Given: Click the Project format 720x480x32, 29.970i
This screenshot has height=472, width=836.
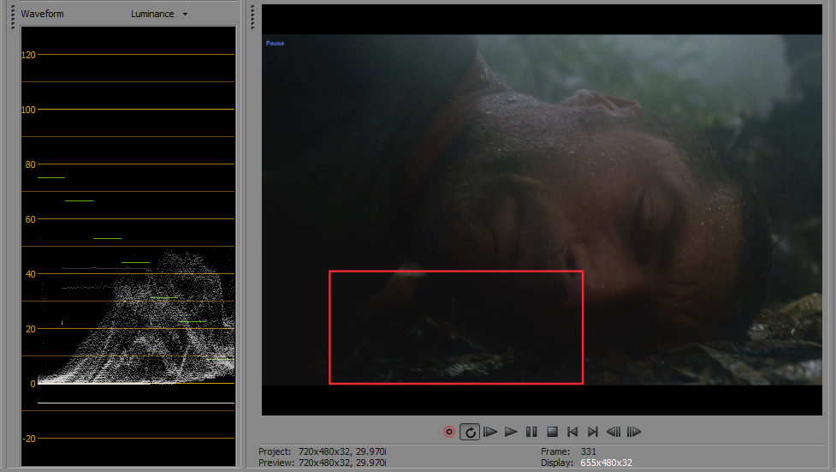Looking at the screenshot, I should [342, 451].
